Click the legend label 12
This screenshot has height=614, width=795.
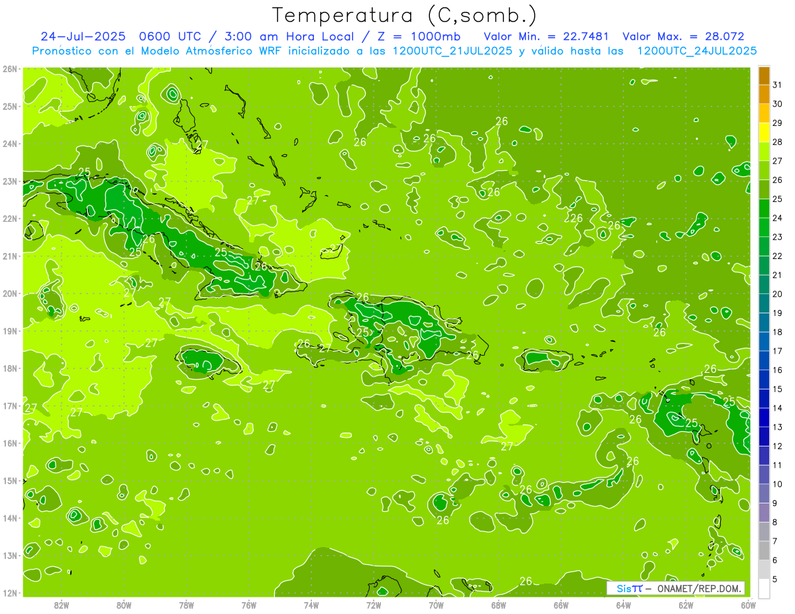point(777,446)
